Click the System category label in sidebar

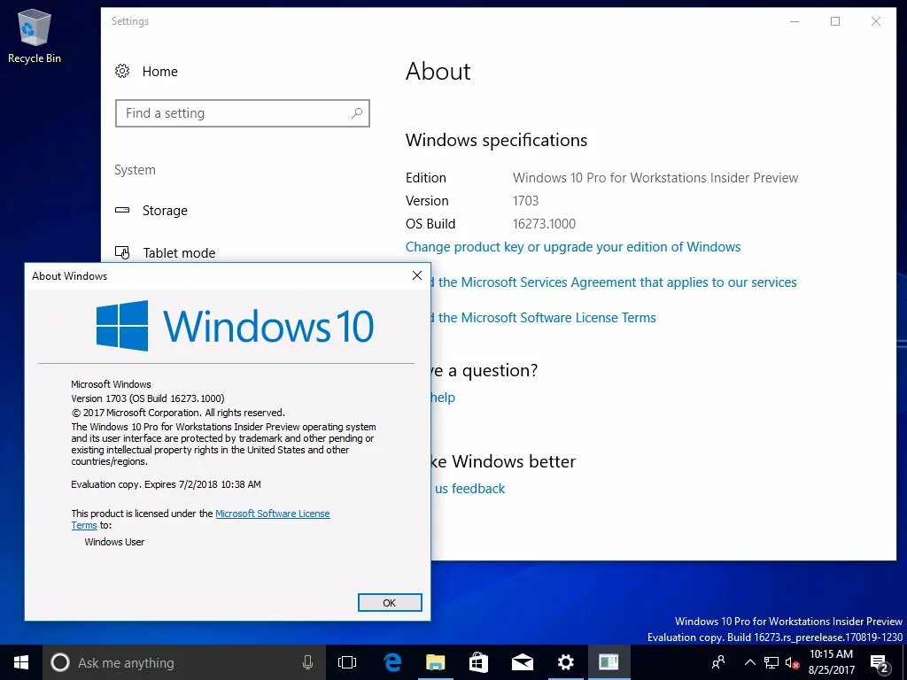[135, 170]
